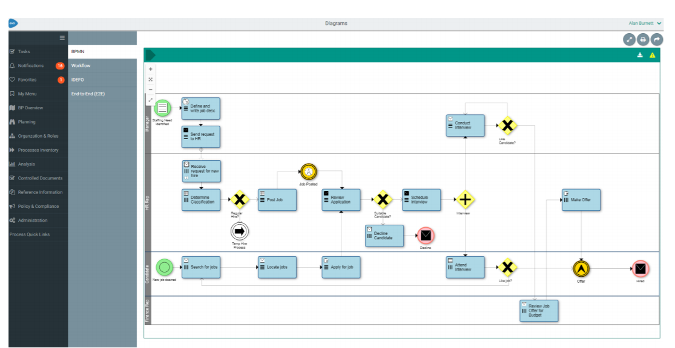Select the Like Candidate? gateway
The height and width of the screenshot is (348, 675).
[x=507, y=126]
